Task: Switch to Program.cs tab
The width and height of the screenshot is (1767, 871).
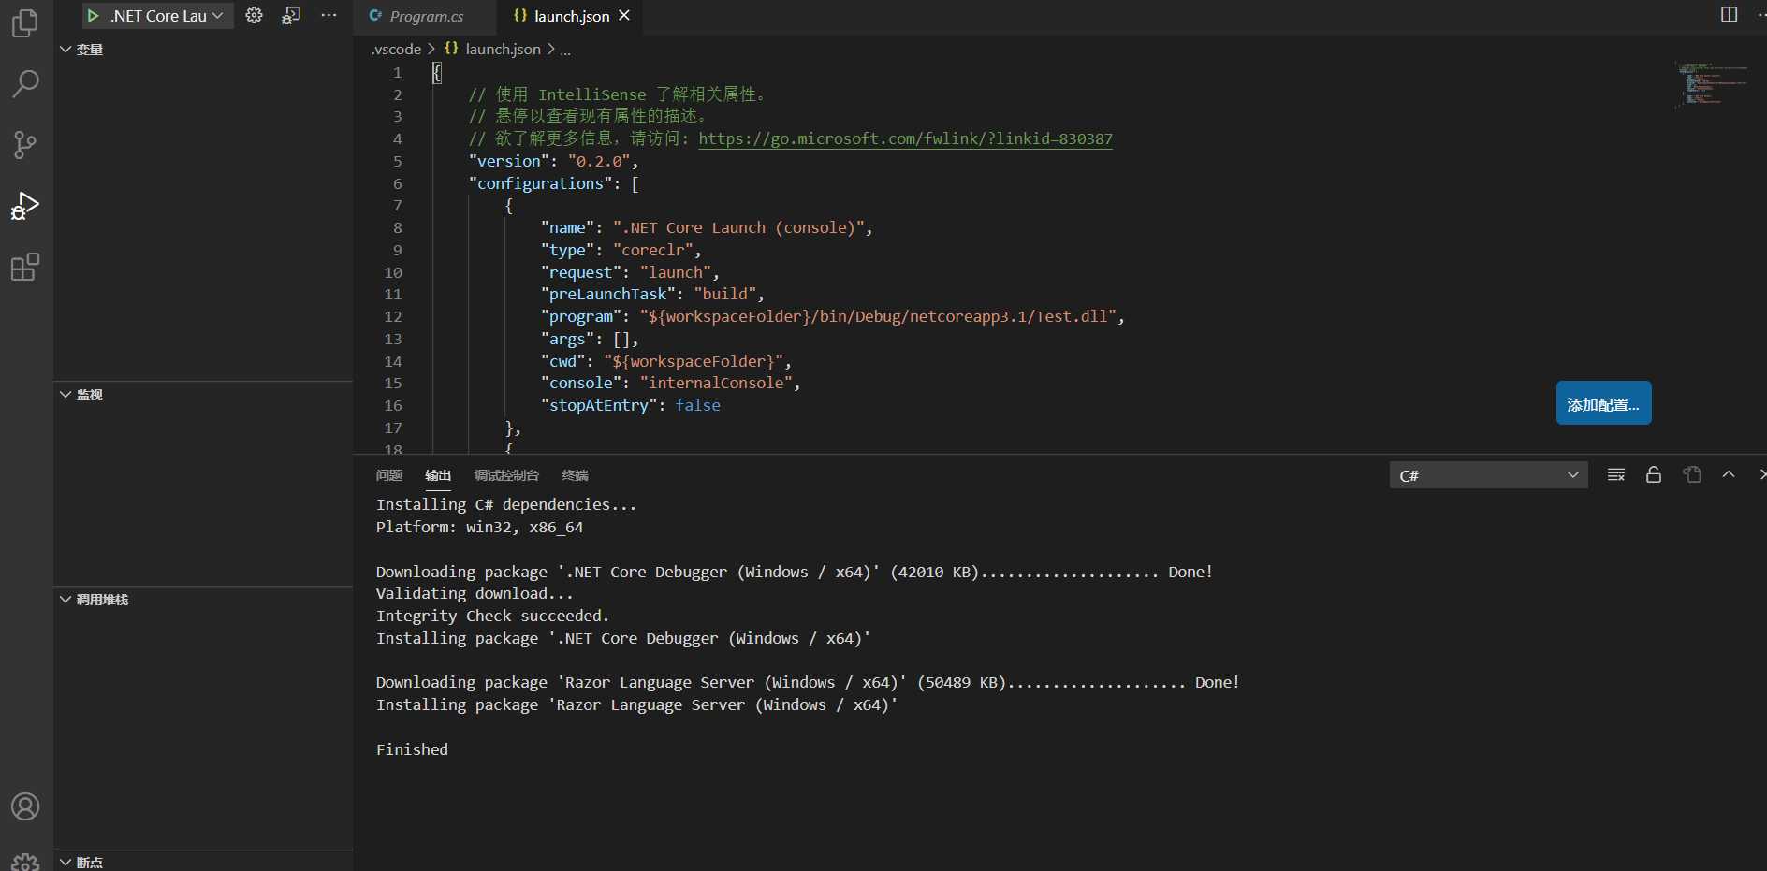Action: click(x=426, y=16)
